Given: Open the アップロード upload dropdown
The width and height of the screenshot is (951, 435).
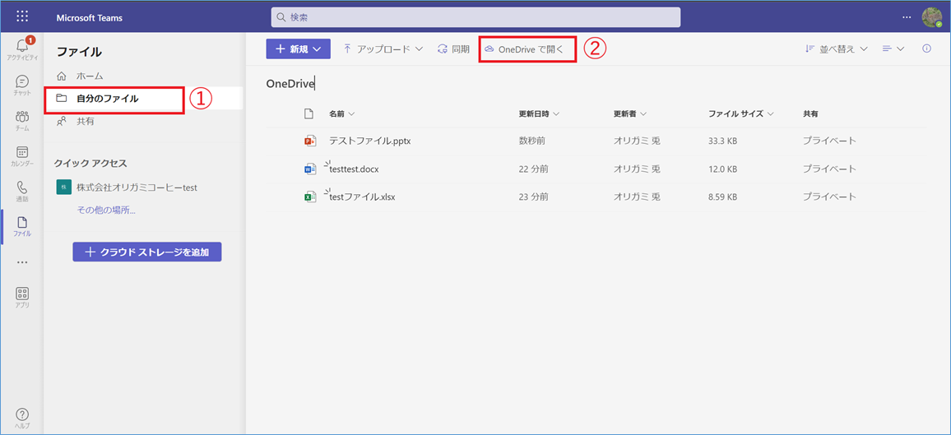Looking at the screenshot, I should [383, 49].
